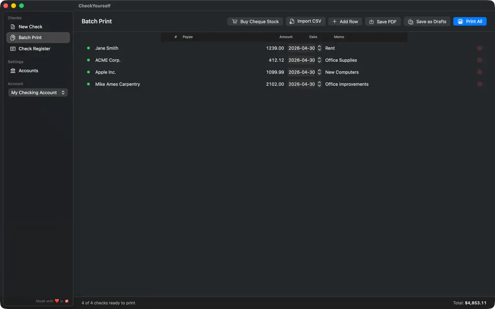Click the Add Row button
Image resolution: width=495 pixels, height=309 pixels.
(345, 22)
